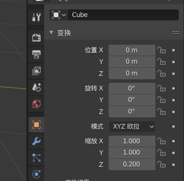Image resolution: width=184 pixels, height=181 pixels.
Task: Toggle lock for 缩放 X
Action: coord(161,141)
